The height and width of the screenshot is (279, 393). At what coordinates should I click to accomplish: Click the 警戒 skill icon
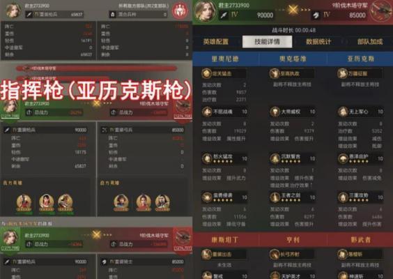click(x=207, y=276)
